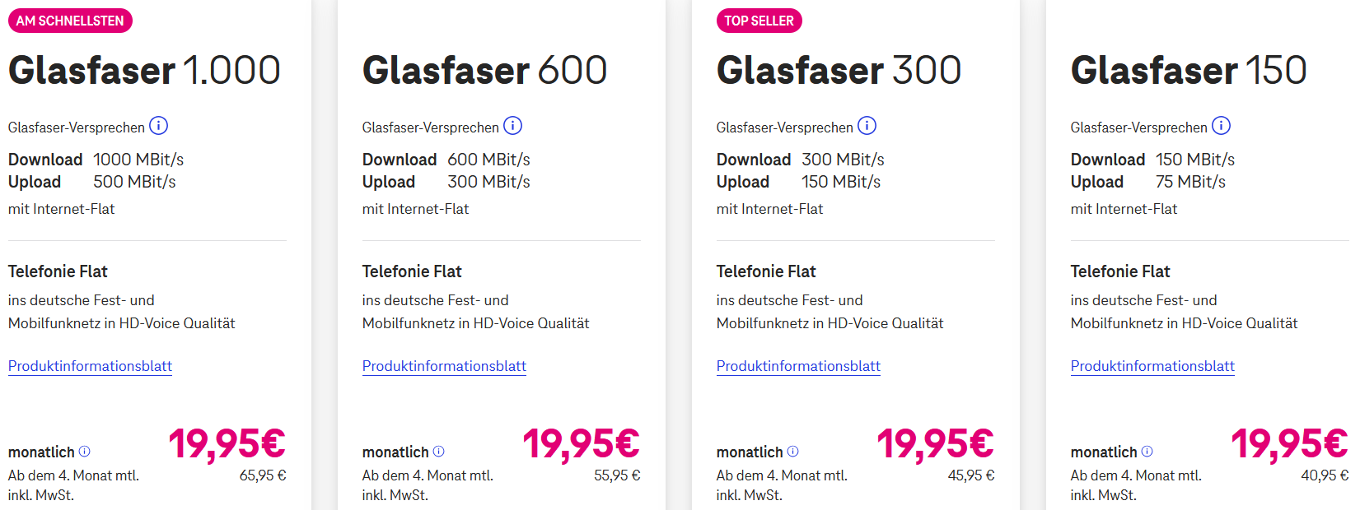Viewport: 1360px width, 510px height.
Task: Click the Glasfaser 150 tariff title
Action: (x=1189, y=71)
